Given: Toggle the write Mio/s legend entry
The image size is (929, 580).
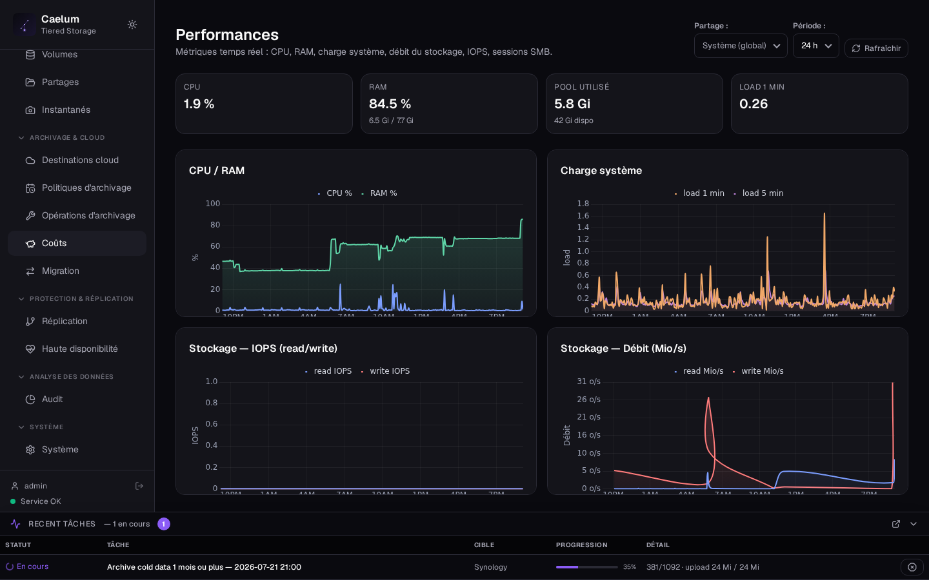Looking at the screenshot, I should (758, 371).
